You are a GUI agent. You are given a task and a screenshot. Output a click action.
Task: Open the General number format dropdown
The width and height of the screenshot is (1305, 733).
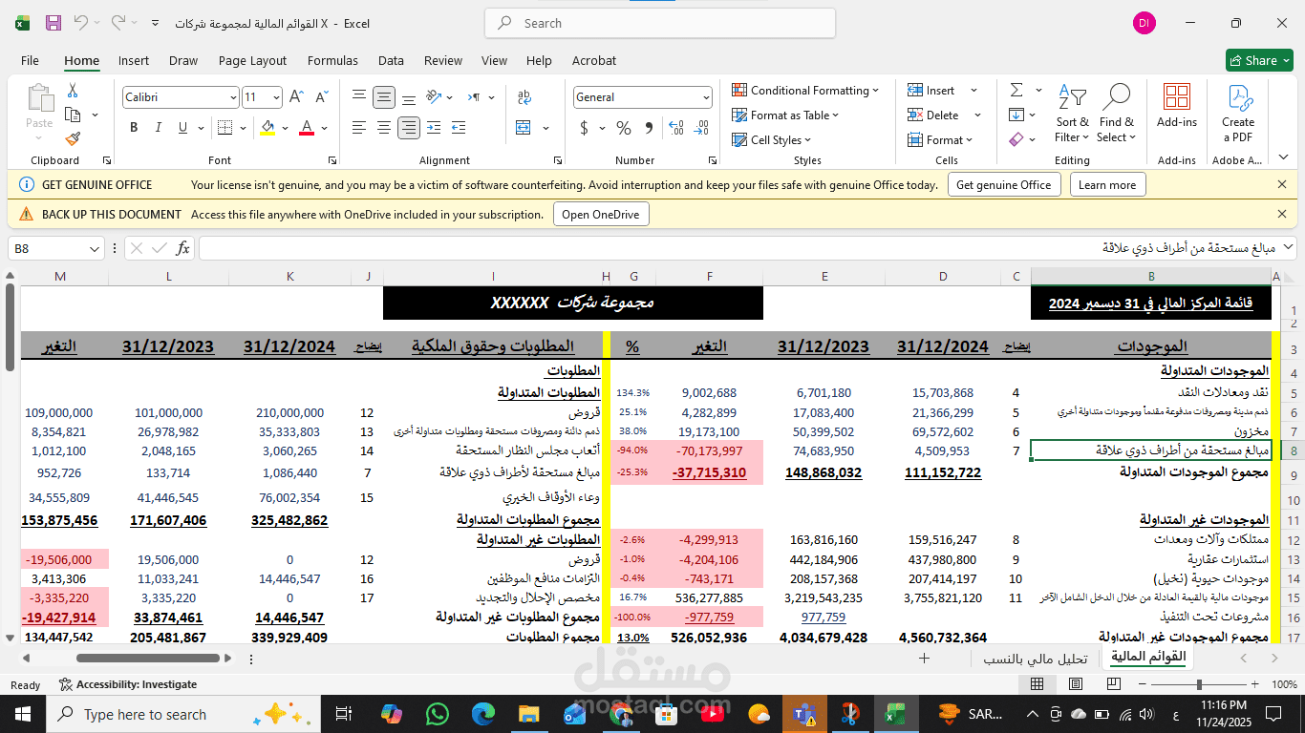point(706,97)
